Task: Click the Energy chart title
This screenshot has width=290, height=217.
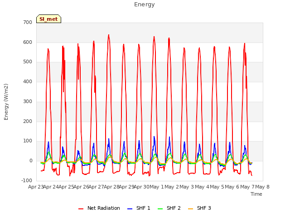Action: (145, 5)
